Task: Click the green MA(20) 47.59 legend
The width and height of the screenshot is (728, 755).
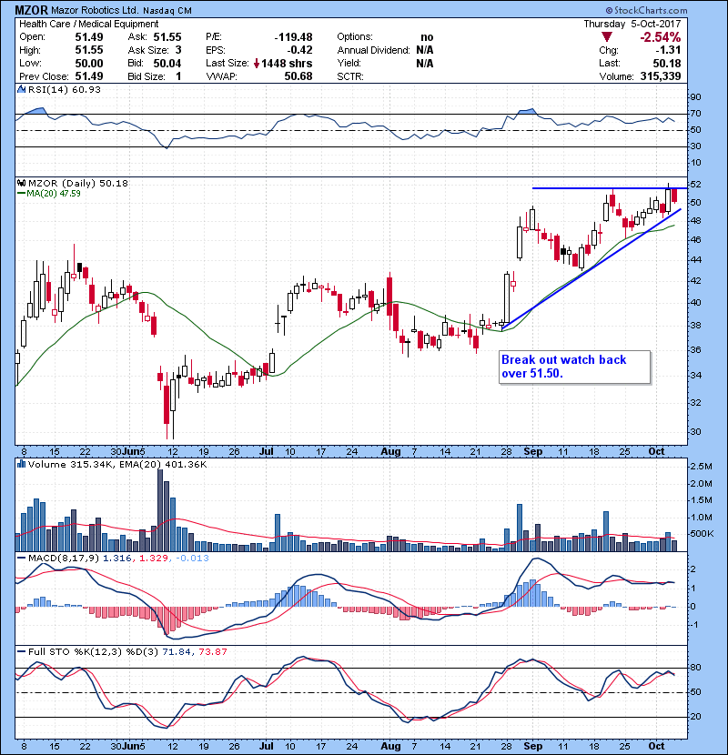Action: (x=48, y=194)
